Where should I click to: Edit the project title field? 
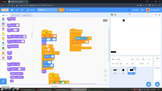pos(47,10)
